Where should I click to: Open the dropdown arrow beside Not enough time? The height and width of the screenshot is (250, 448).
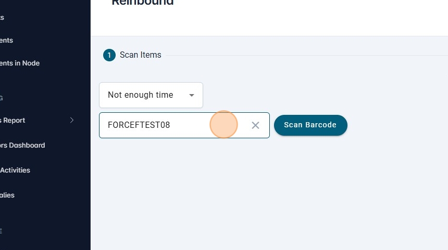(x=192, y=95)
